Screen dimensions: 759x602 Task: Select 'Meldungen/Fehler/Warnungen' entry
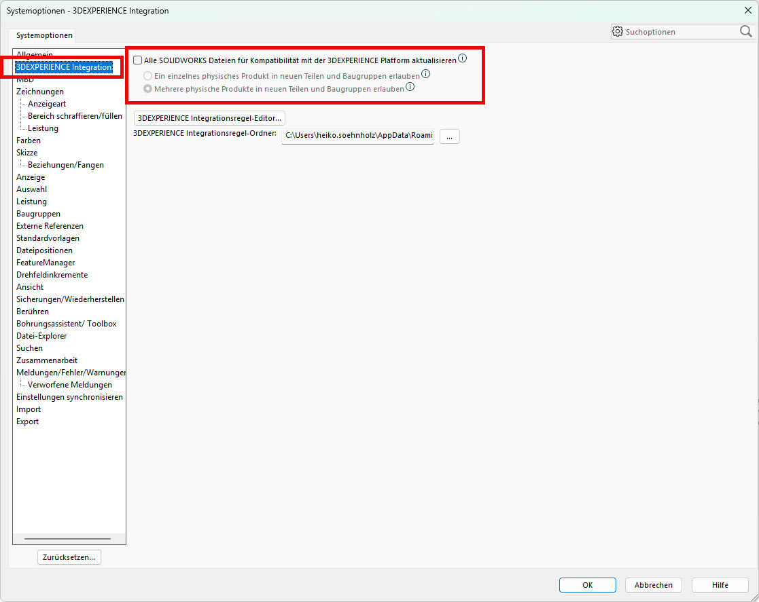point(71,373)
